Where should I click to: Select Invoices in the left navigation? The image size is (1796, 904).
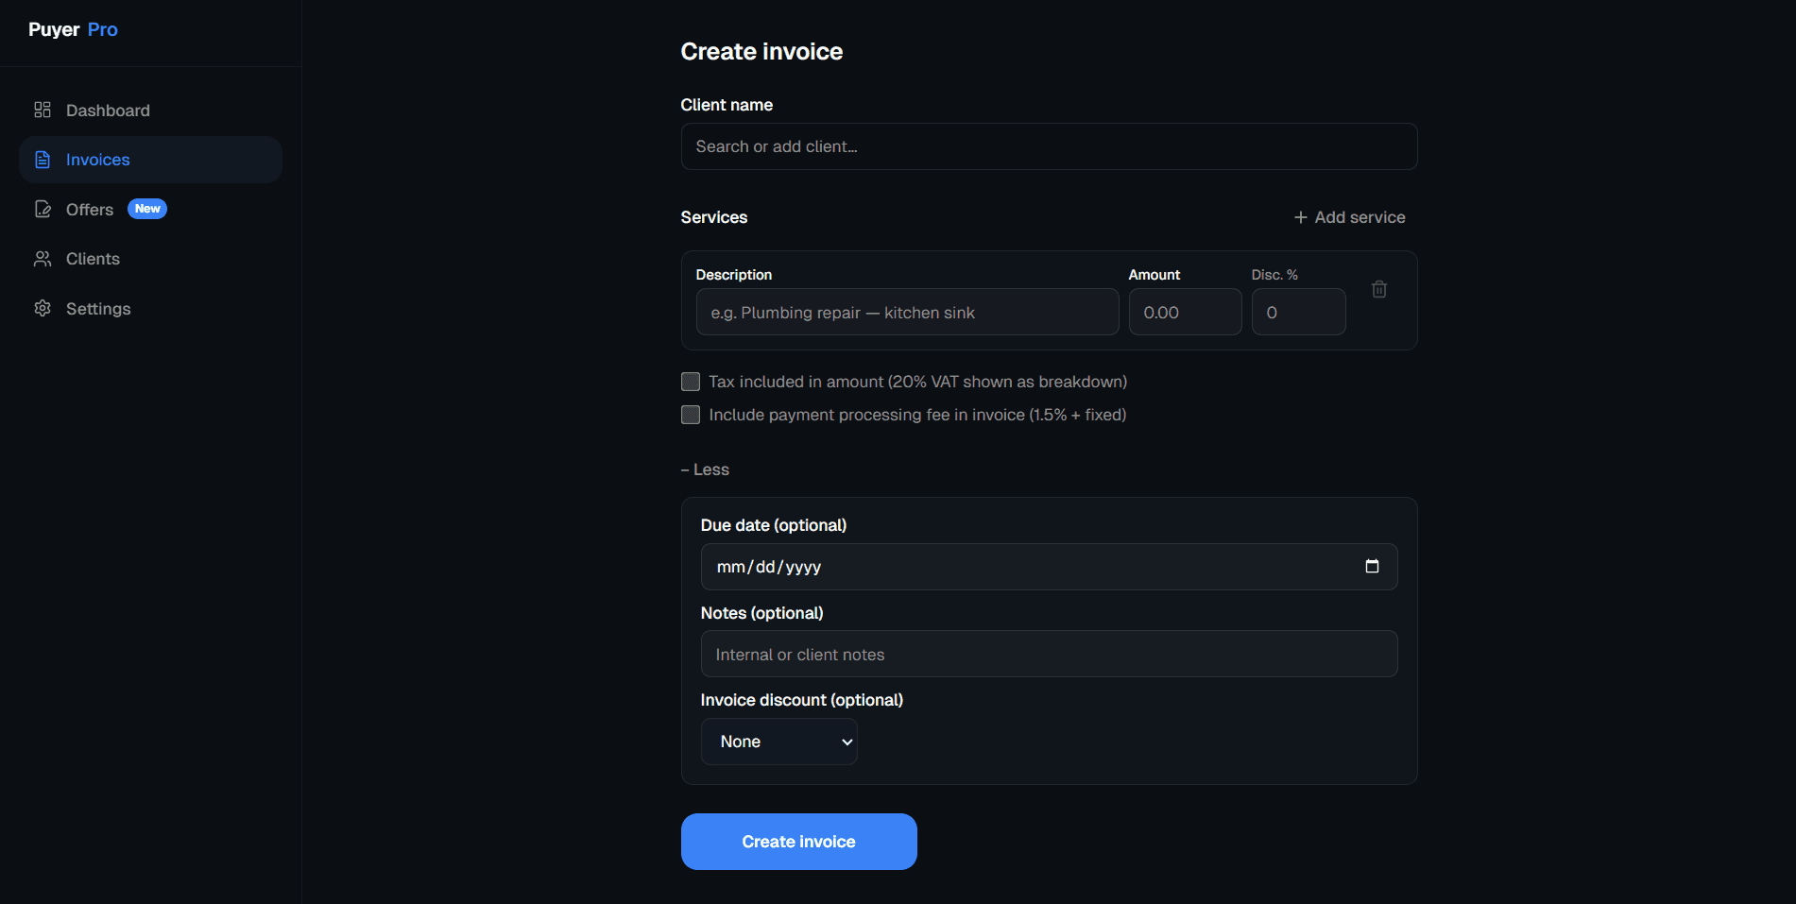97,160
